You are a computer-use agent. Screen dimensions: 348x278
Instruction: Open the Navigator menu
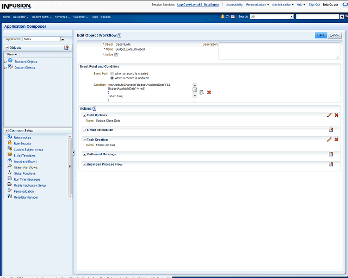pos(21,17)
